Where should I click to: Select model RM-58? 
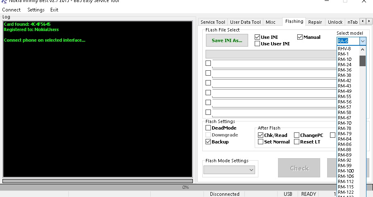(x=349, y=112)
